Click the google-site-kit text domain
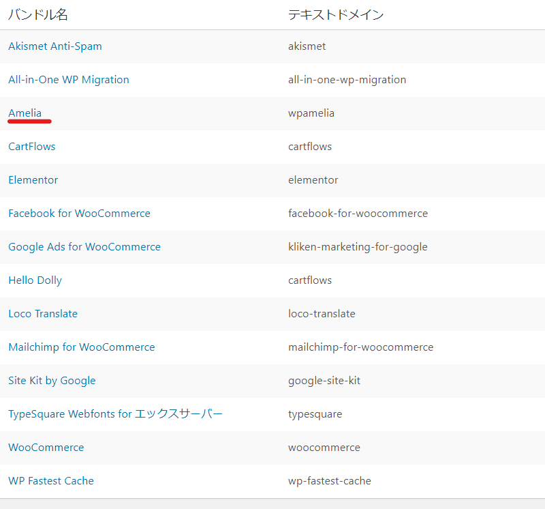The width and height of the screenshot is (545, 509). pos(324,381)
